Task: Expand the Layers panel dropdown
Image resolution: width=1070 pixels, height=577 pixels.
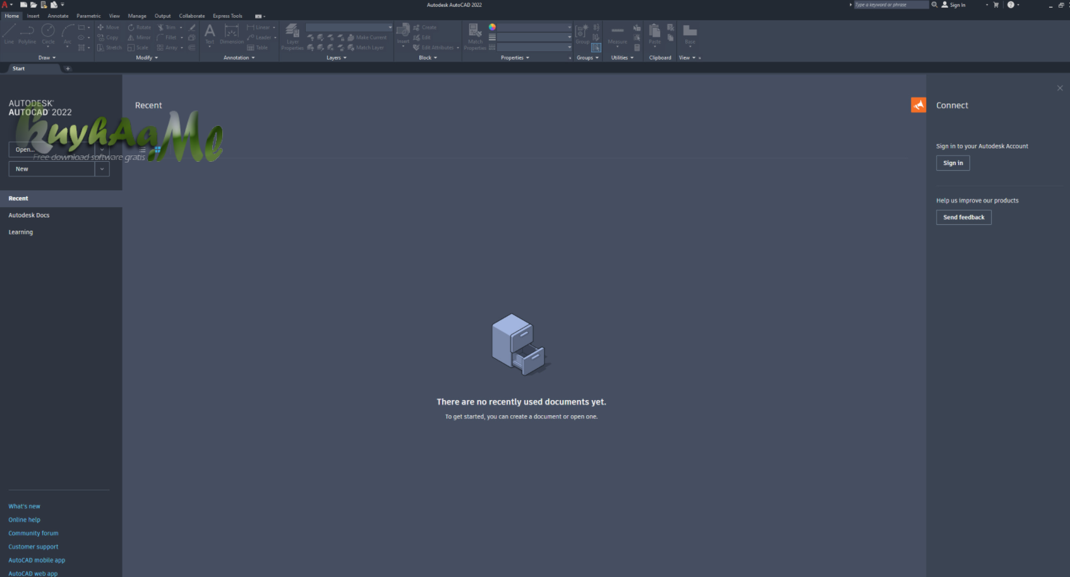Action: click(337, 58)
